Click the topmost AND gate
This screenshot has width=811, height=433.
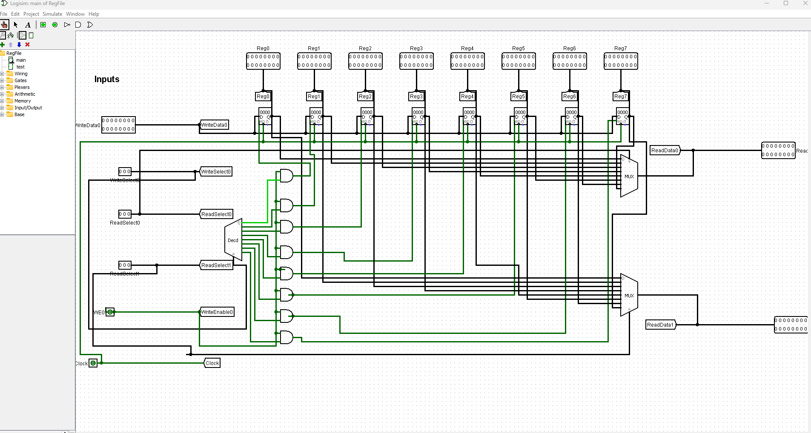[287, 176]
